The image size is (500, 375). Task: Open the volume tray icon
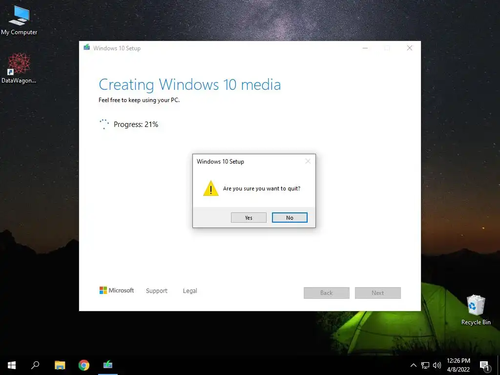point(437,365)
